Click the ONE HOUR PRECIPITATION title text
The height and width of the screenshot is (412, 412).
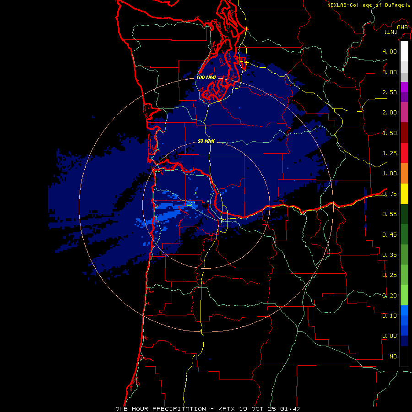coord(161,409)
